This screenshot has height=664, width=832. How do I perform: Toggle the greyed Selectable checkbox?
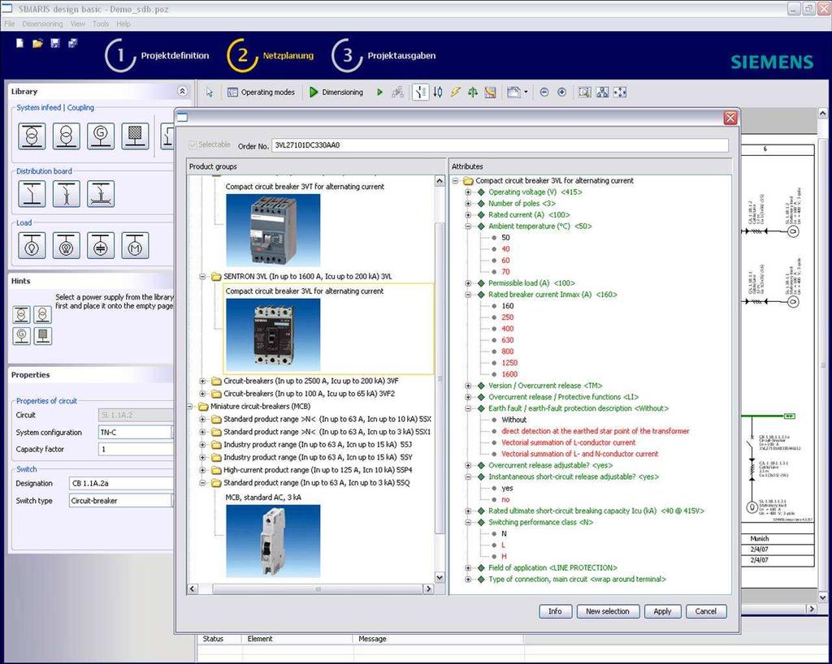click(x=193, y=144)
